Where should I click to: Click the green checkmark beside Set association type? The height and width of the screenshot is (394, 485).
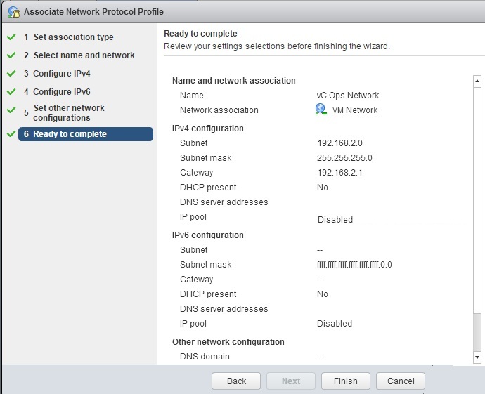pyautogui.click(x=11, y=37)
